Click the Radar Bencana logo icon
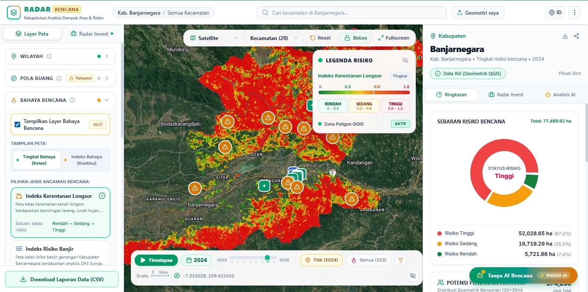The width and height of the screenshot is (588, 292). click(14, 12)
